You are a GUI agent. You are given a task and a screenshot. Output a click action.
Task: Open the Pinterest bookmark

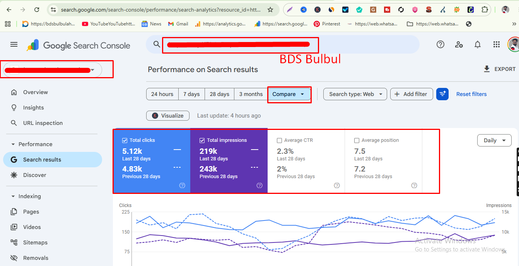click(327, 24)
